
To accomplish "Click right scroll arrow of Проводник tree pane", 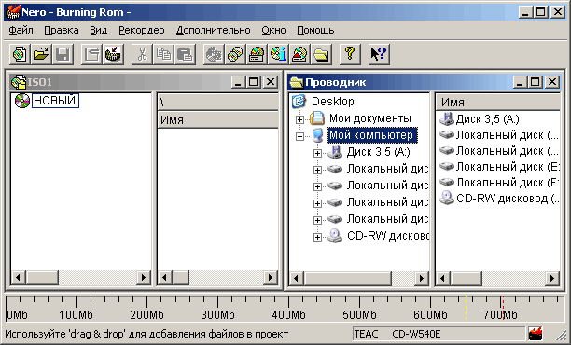I will (422, 279).
